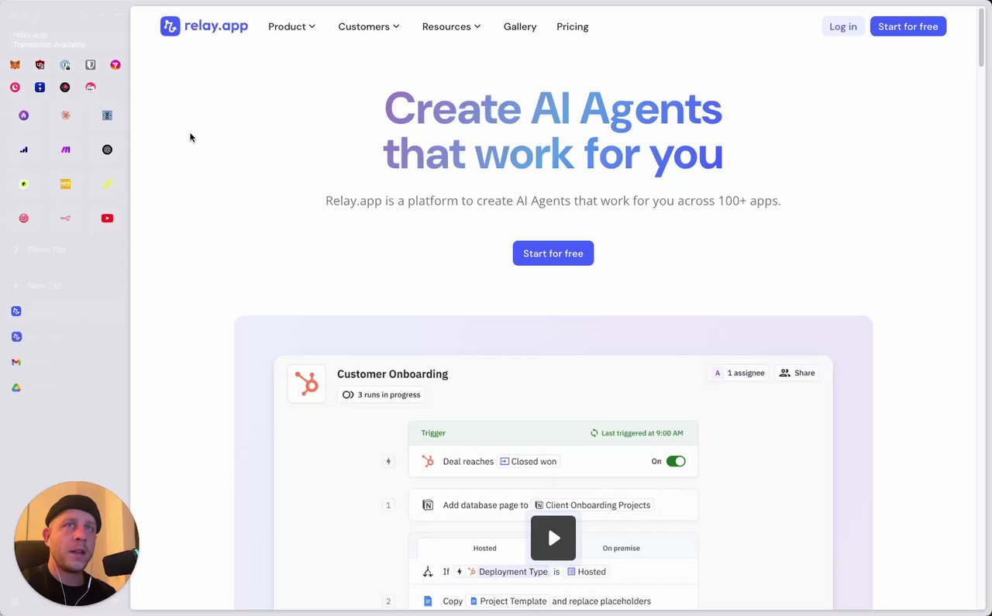The width and height of the screenshot is (992, 616).
Task: Turn off the Deal reaches trigger switch
Action: point(676,461)
